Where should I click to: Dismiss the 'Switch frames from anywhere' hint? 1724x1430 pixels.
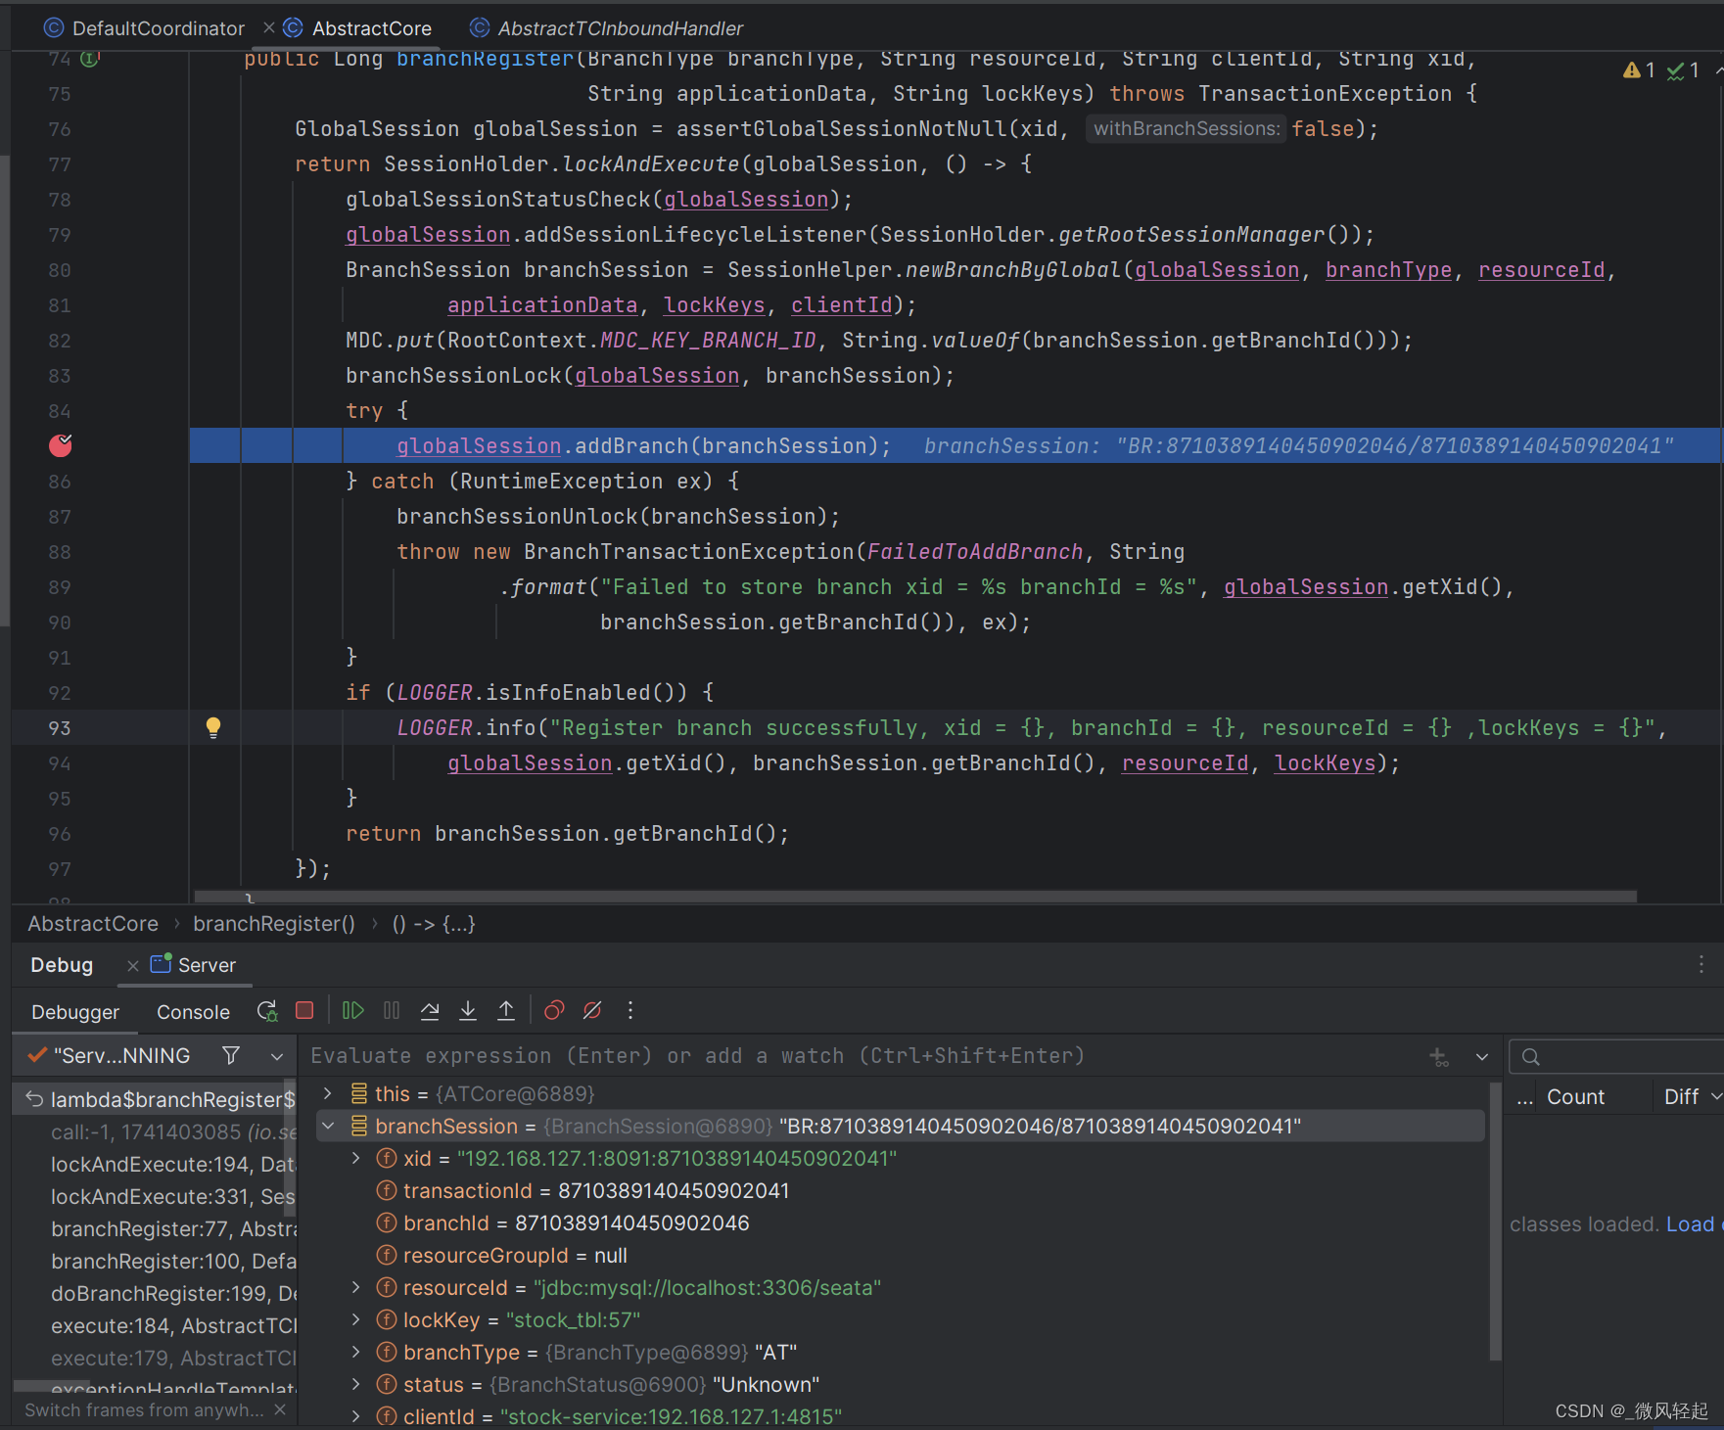click(280, 1409)
